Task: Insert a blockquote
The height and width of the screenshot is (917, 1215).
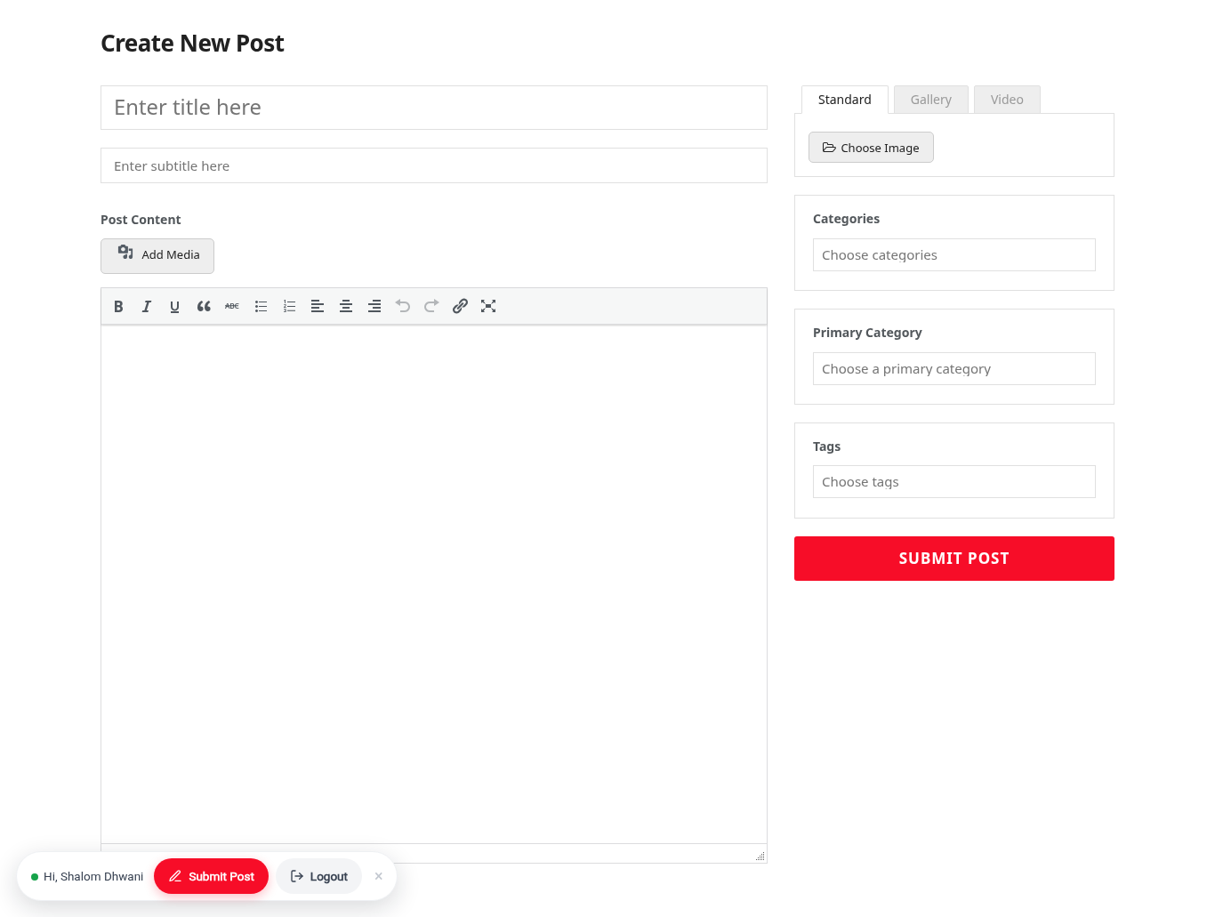Action: pyautogui.click(x=204, y=306)
